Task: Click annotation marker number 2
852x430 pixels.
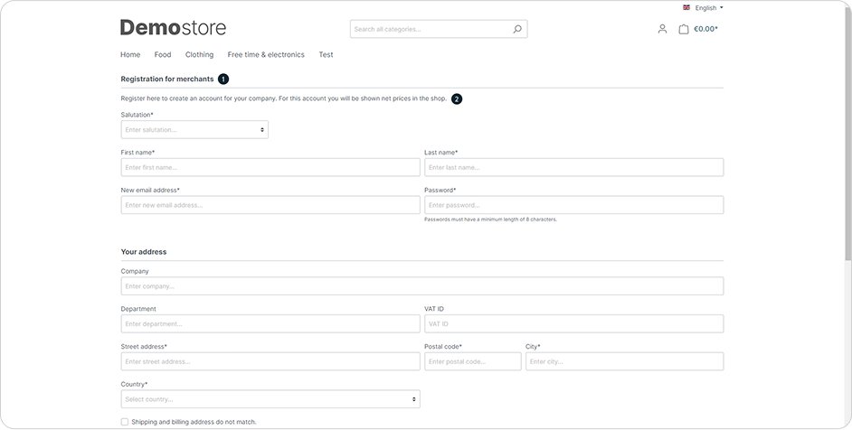Action: pos(457,99)
